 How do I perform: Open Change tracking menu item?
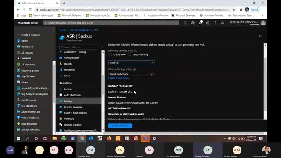tap(72, 125)
